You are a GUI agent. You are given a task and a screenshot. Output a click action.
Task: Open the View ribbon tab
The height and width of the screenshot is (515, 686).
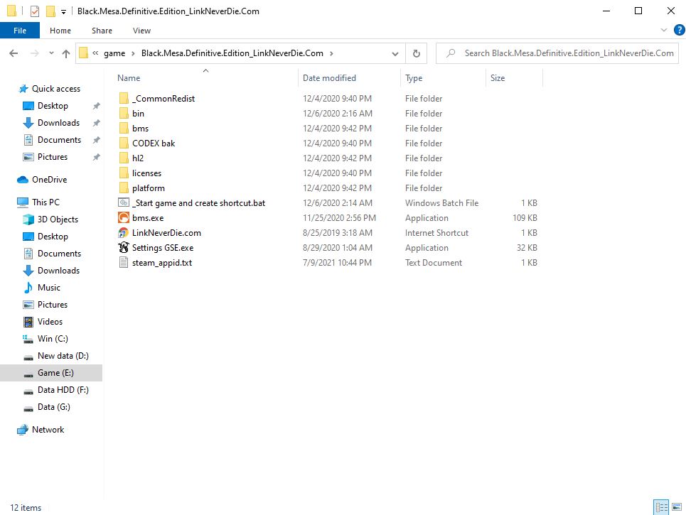point(141,31)
